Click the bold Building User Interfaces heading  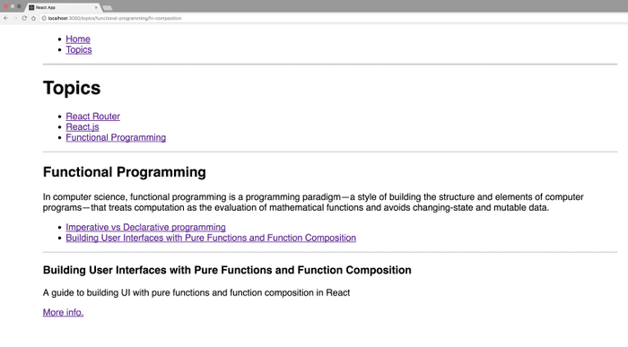pyautogui.click(x=227, y=270)
